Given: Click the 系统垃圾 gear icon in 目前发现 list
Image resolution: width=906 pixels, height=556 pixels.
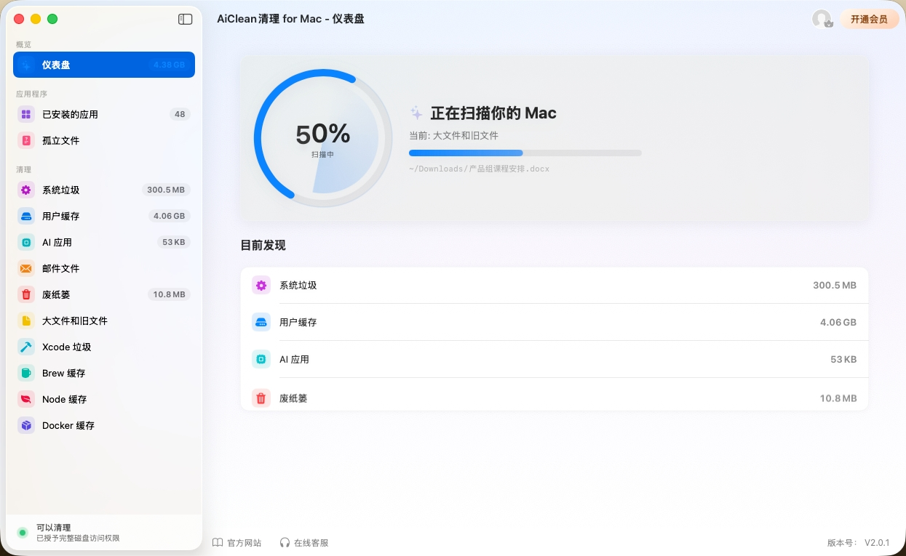Looking at the screenshot, I should coord(261,285).
